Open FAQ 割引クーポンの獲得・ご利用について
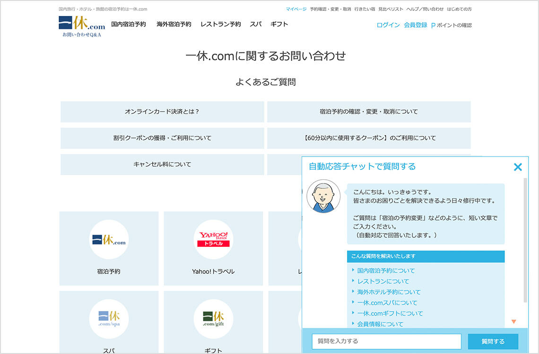 click(162, 138)
